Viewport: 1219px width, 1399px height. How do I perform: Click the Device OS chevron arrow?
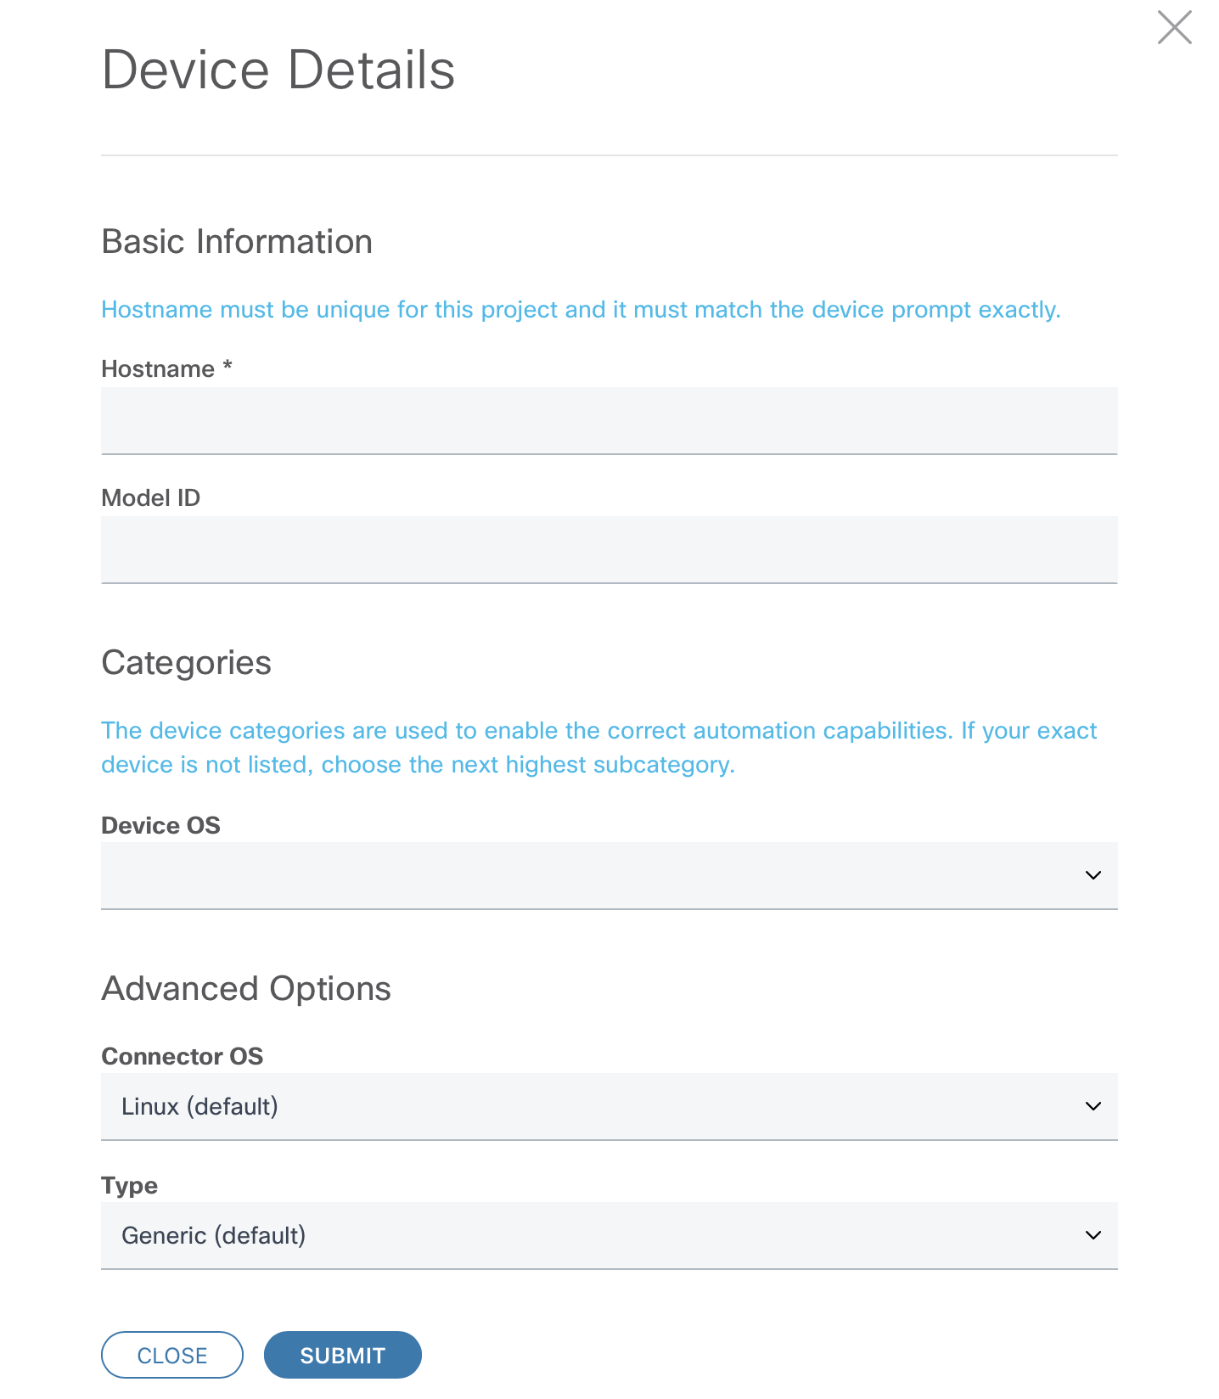click(1093, 875)
